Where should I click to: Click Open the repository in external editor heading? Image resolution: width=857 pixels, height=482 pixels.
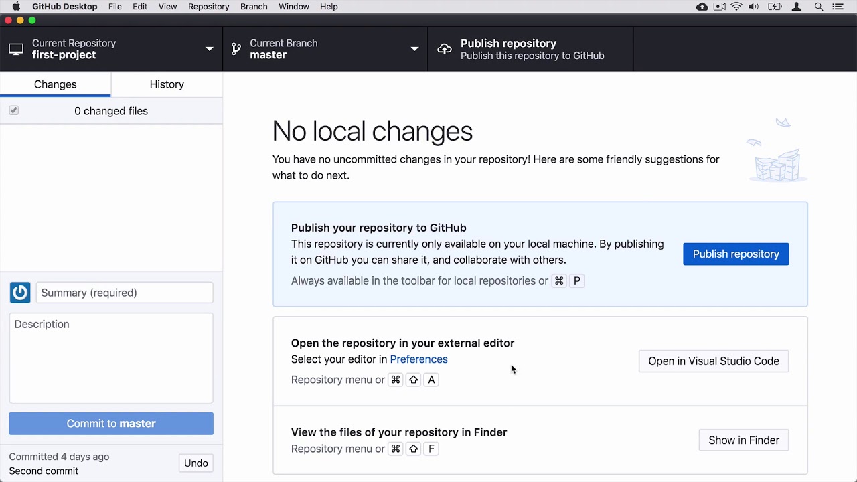(402, 343)
